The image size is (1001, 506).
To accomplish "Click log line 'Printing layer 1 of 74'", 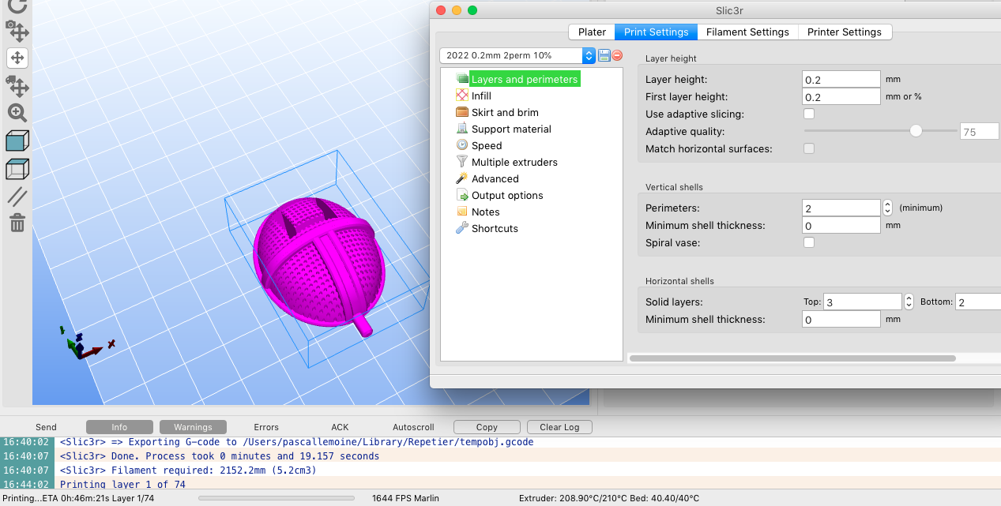I will tap(122, 485).
